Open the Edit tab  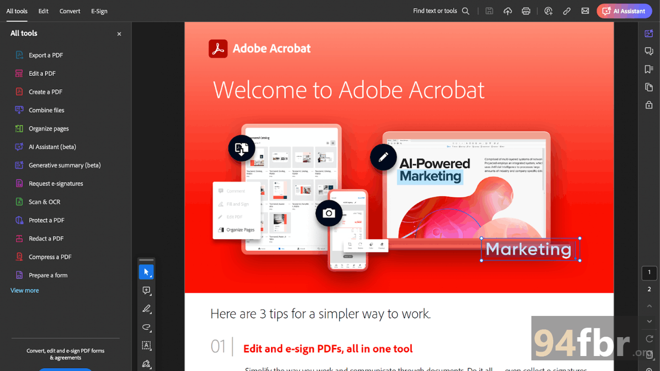43,11
